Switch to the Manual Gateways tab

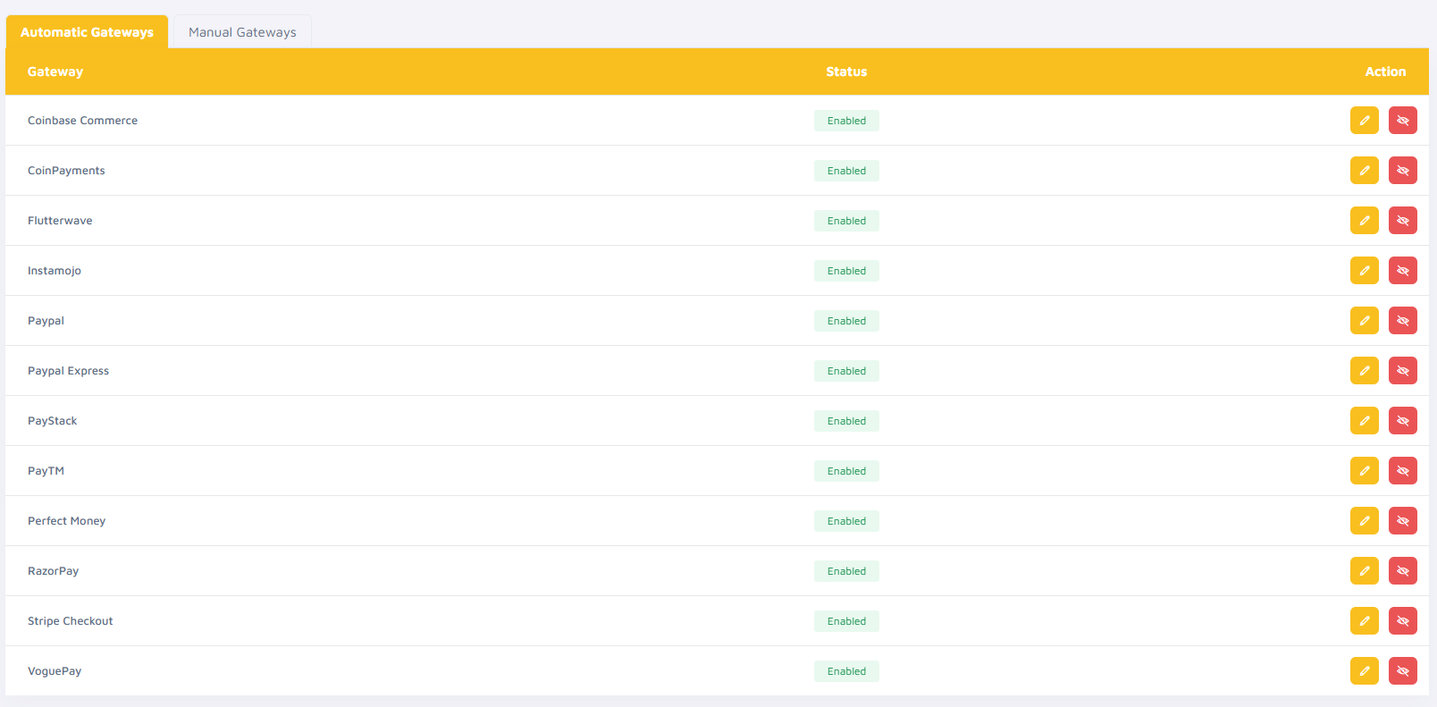242,32
